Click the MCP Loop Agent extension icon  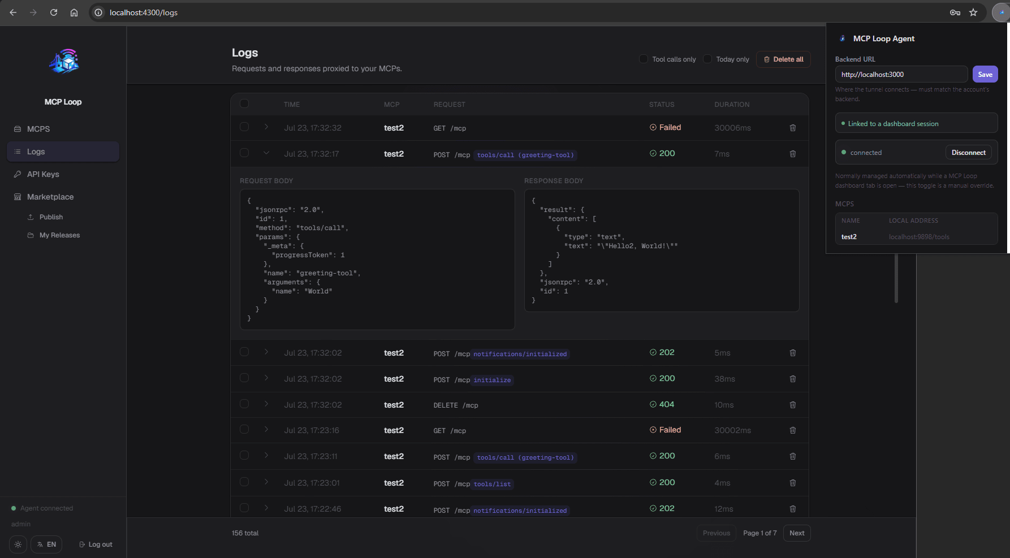pos(1001,12)
